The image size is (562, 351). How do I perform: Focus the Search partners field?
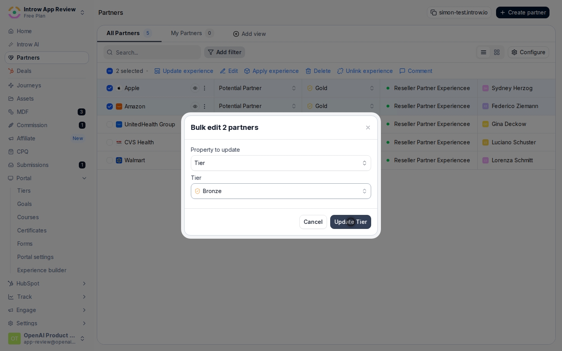point(152,52)
